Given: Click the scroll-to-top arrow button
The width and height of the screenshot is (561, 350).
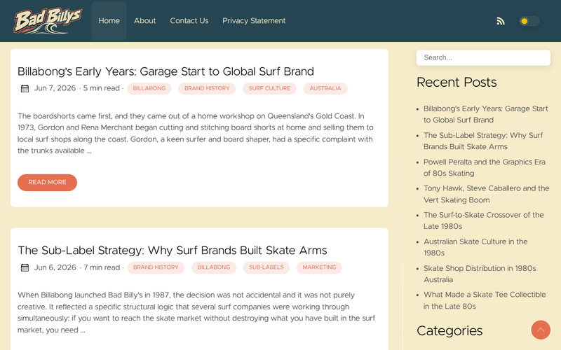Looking at the screenshot, I should coord(541,330).
